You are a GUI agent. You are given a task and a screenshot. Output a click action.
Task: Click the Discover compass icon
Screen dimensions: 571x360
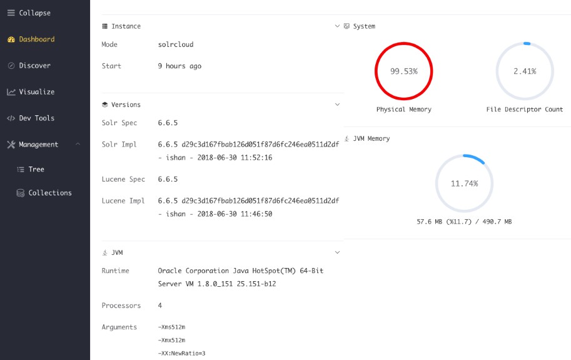click(x=11, y=66)
